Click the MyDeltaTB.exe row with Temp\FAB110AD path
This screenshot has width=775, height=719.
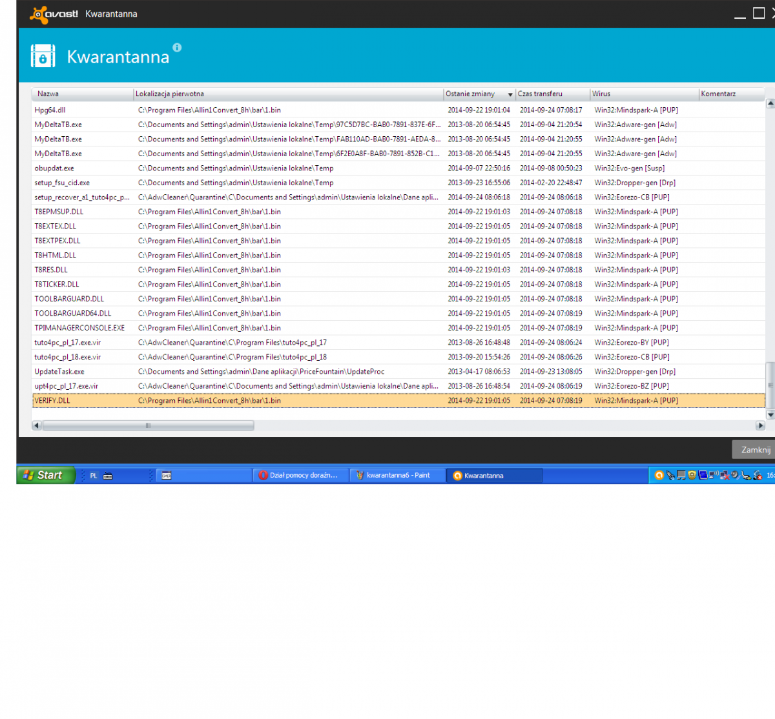[x=398, y=139]
